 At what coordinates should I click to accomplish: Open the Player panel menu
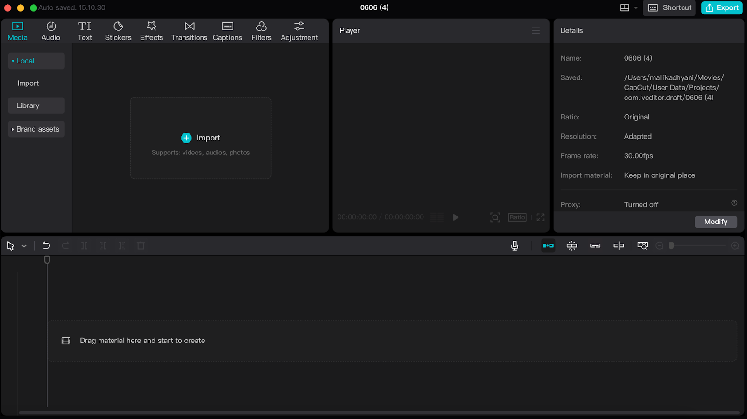(536, 30)
